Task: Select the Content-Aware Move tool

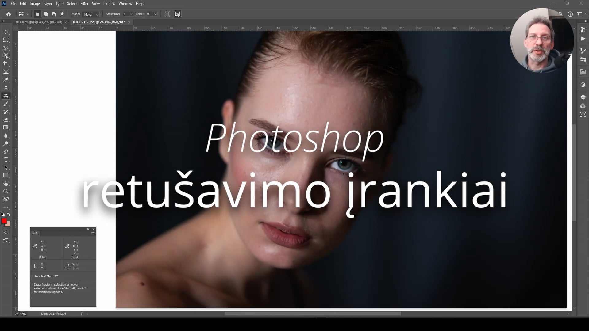Action: point(6,96)
